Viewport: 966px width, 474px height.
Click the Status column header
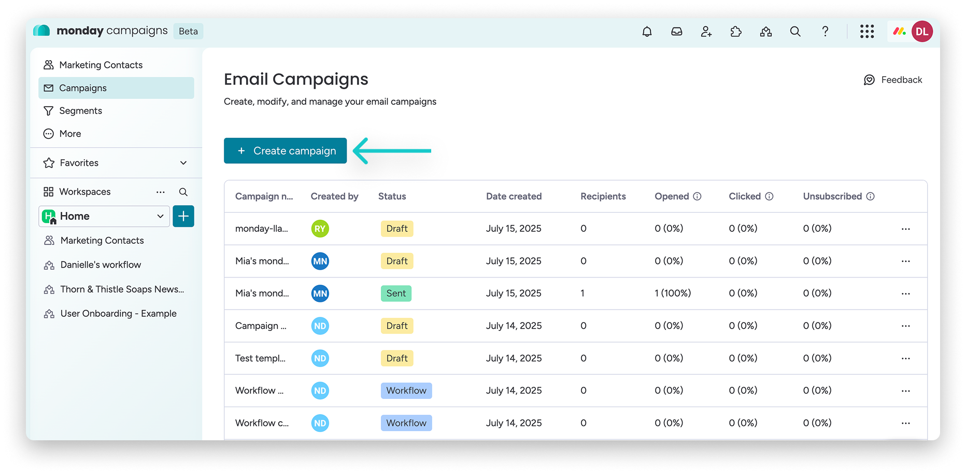(x=392, y=197)
